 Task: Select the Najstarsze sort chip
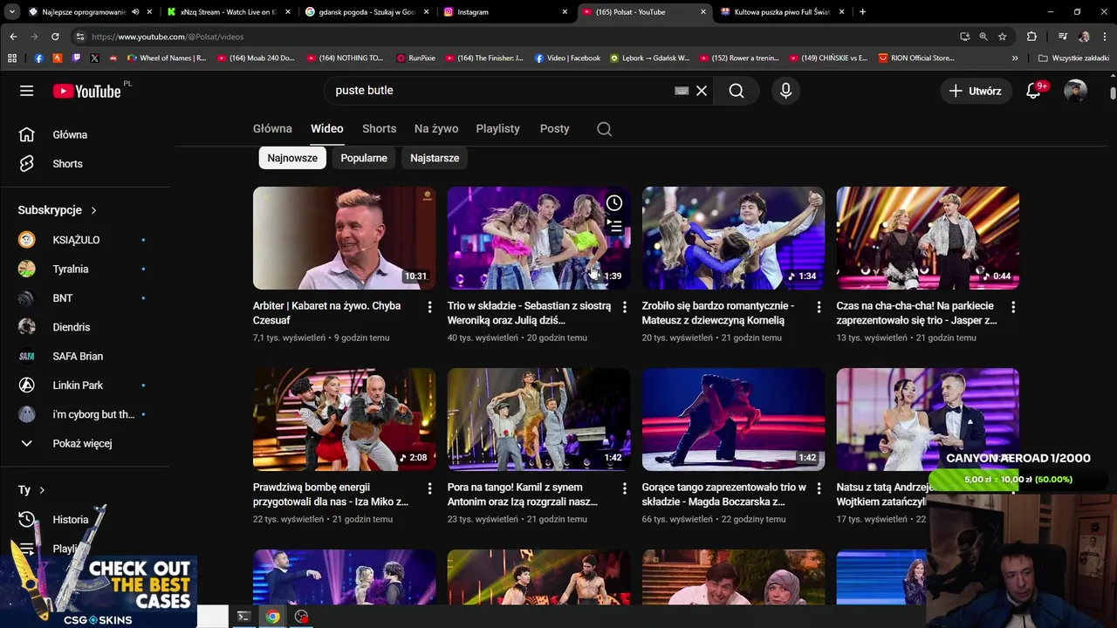(435, 158)
